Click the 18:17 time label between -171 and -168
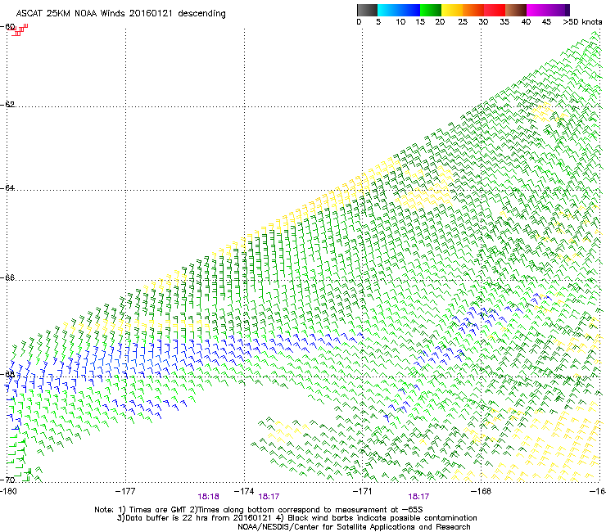Image resolution: width=606 pixels, height=532 pixels. (418, 497)
